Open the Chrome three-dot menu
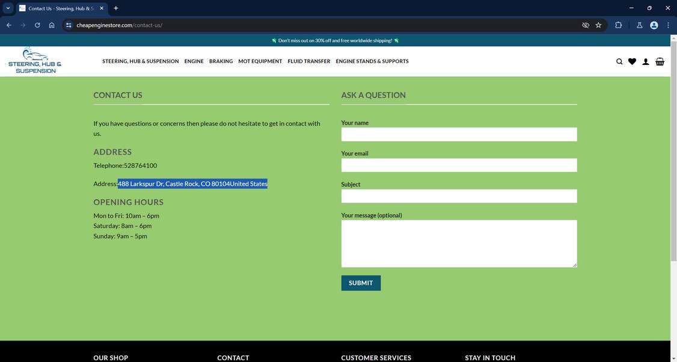This screenshot has height=362, width=677. 667,25
